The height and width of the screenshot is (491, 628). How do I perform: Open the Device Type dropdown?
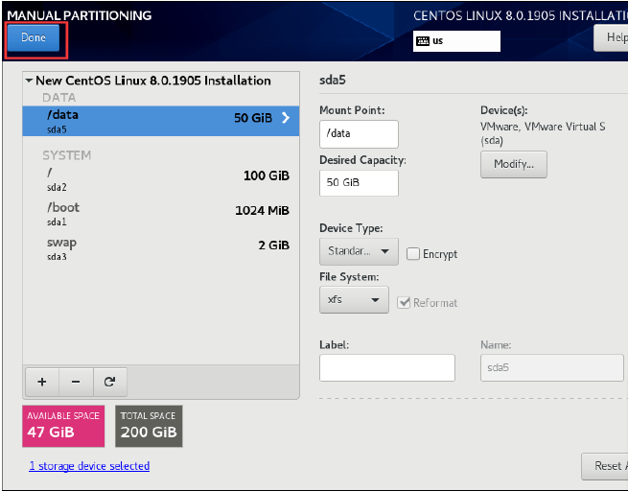359,251
